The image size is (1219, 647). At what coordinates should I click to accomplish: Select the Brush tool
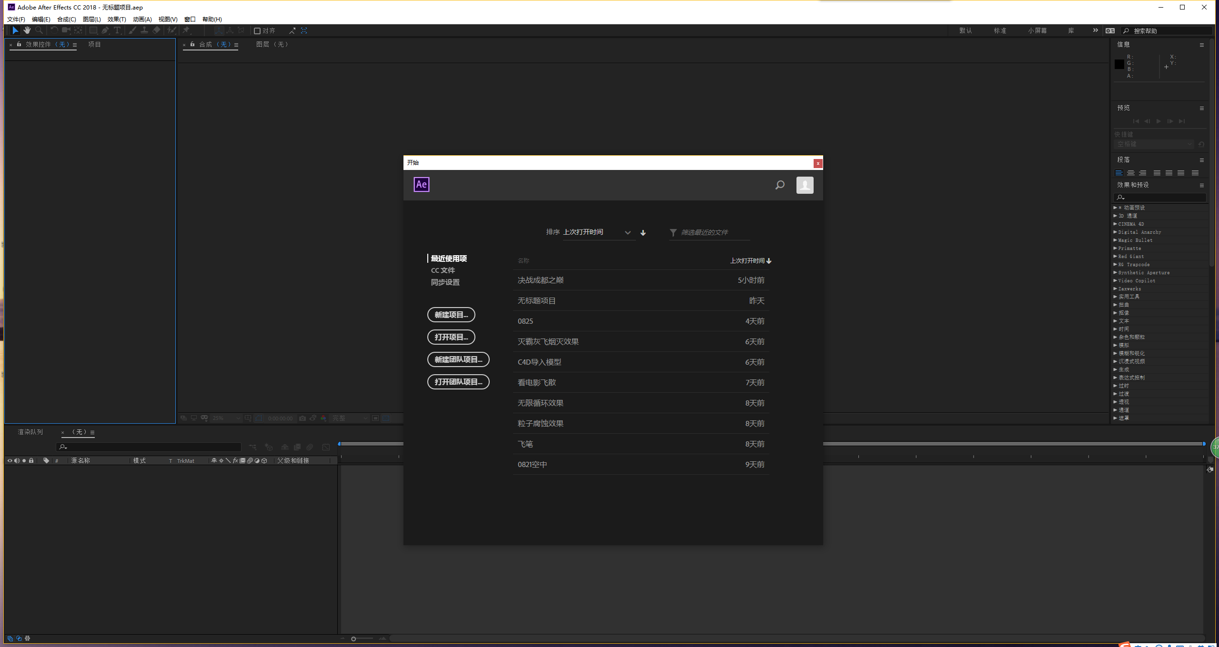coord(132,30)
